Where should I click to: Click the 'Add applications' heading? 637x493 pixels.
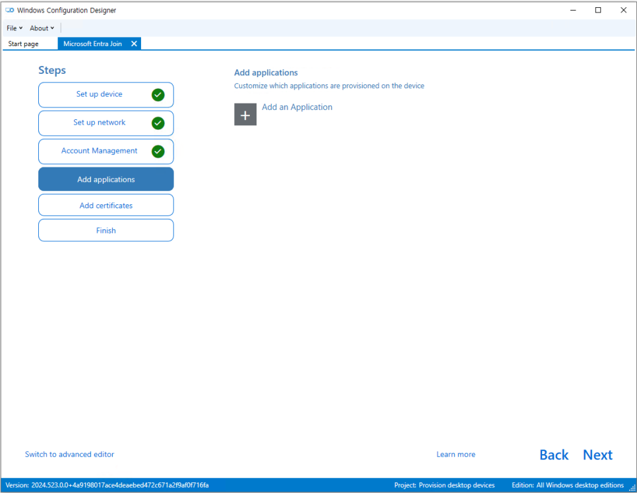266,72
